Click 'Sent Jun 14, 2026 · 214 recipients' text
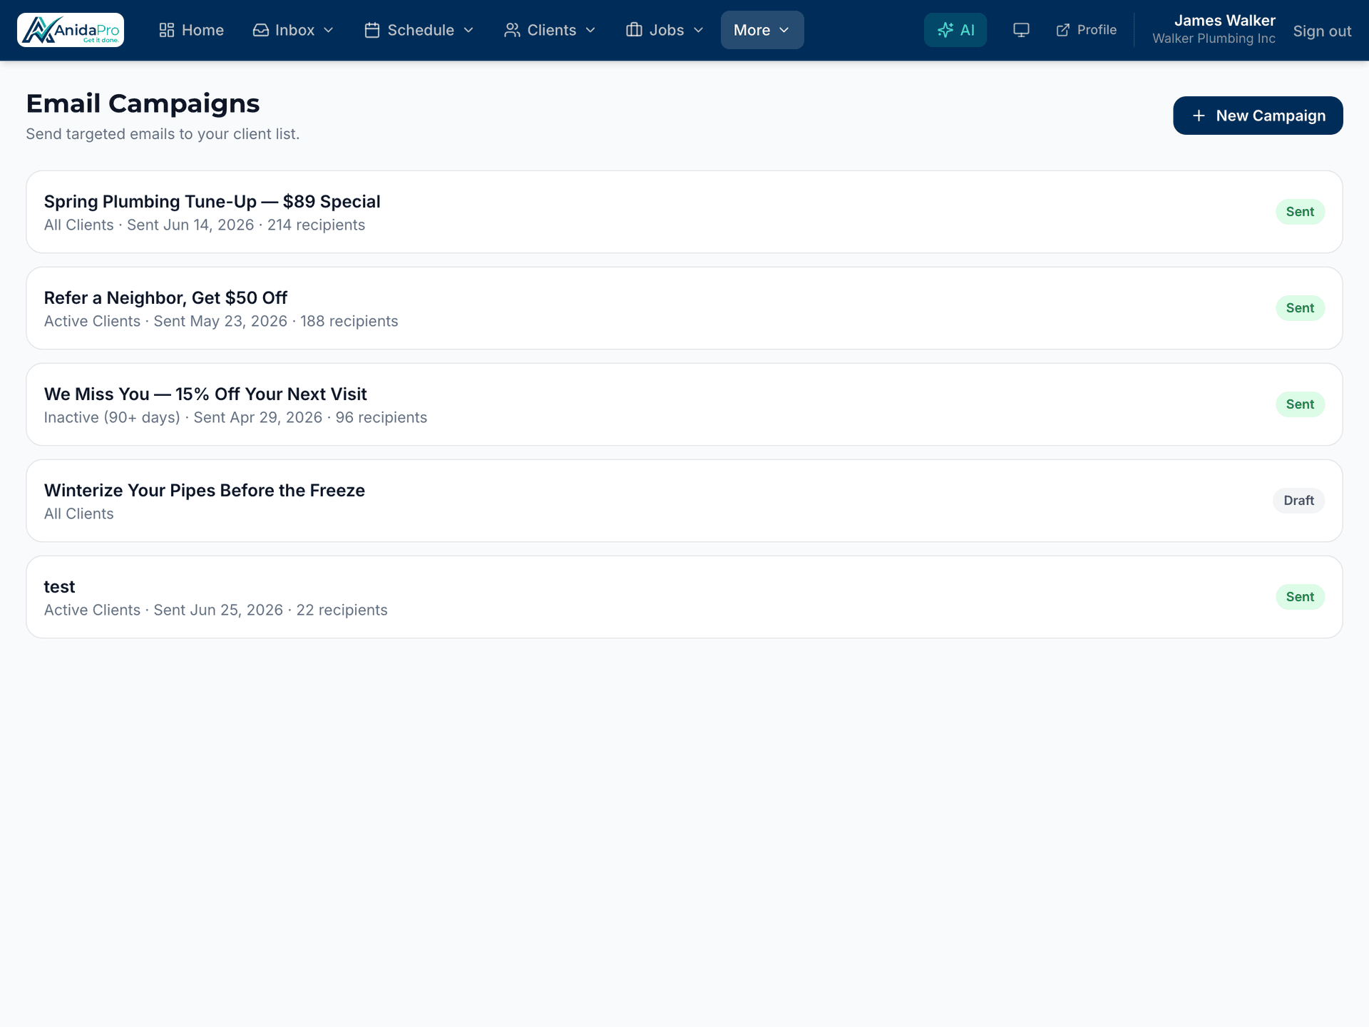1369x1027 pixels. pyautogui.click(x=246, y=225)
